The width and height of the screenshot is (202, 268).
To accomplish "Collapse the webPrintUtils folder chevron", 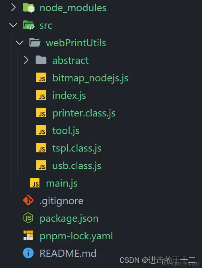I will [20, 43].
